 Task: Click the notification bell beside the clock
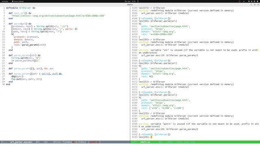[x=138, y=1]
